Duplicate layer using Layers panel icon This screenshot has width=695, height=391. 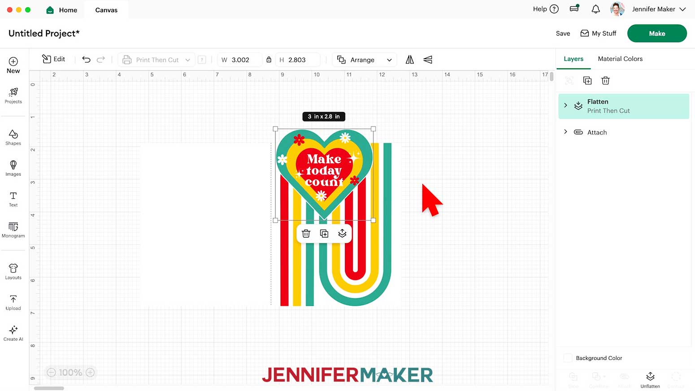click(587, 81)
